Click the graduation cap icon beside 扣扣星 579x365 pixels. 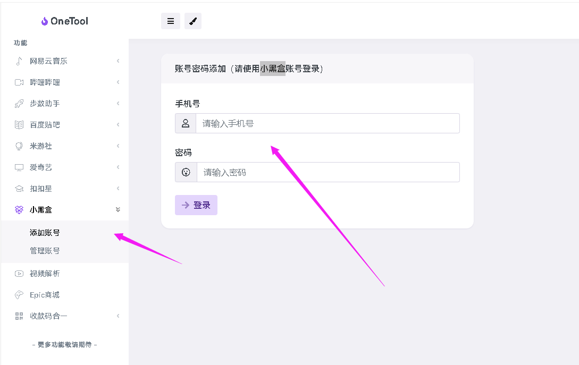click(x=19, y=189)
